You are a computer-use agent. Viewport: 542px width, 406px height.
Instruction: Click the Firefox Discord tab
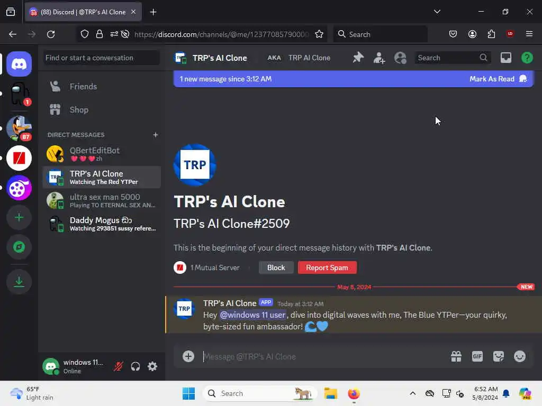pyautogui.click(x=83, y=12)
